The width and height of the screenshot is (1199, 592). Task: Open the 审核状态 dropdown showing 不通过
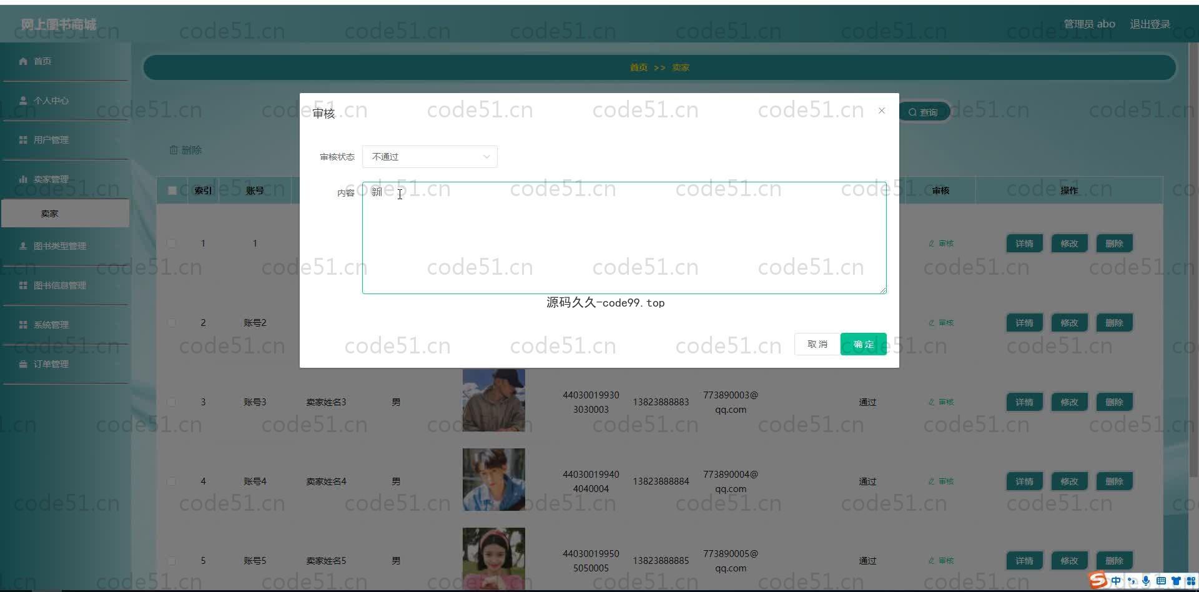(x=430, y=157)
